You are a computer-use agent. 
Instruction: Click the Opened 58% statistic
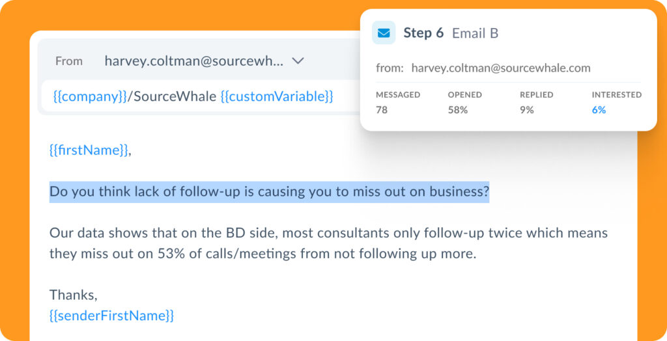[x=465, y=102]
